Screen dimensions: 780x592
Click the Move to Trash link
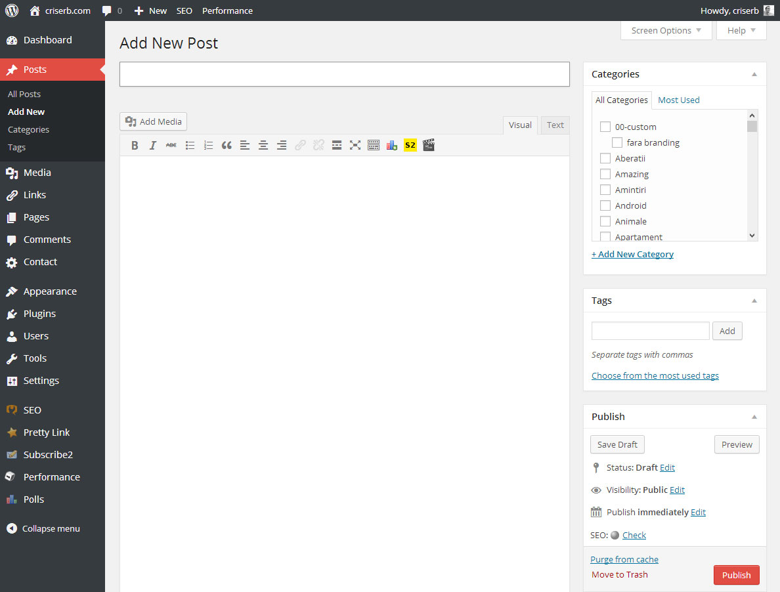pyautogui.click(x=620, y=574)
